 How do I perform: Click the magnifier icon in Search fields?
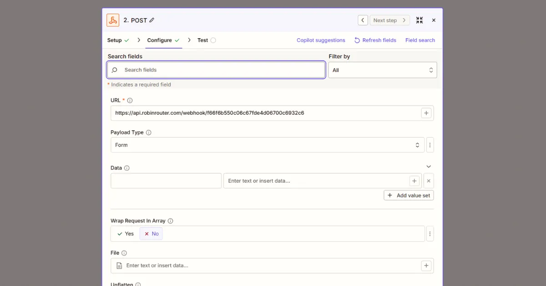[x=114, y=70]
